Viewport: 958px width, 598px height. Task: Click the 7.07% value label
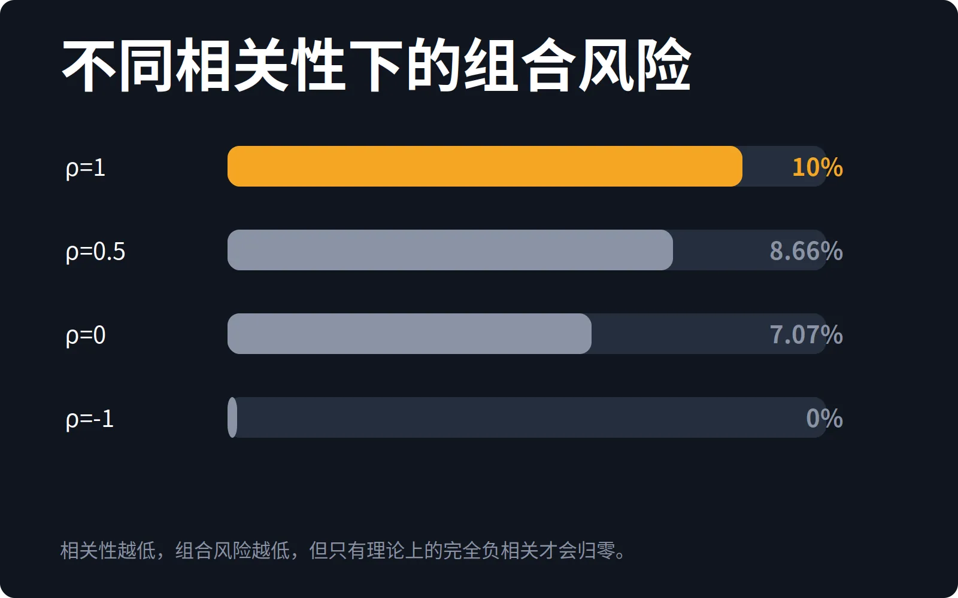(806, 334)
